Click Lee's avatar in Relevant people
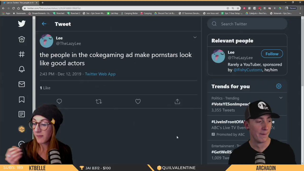This screenshot has width=304, height=171. coord(218,56)
